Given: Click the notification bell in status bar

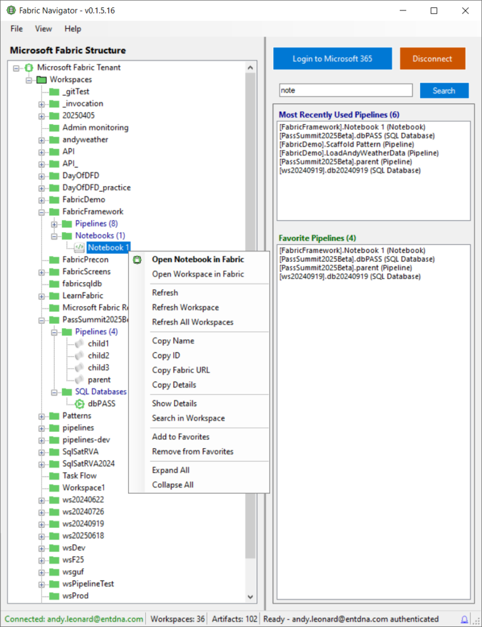Looking at the screenshot, I should (464, 619).
